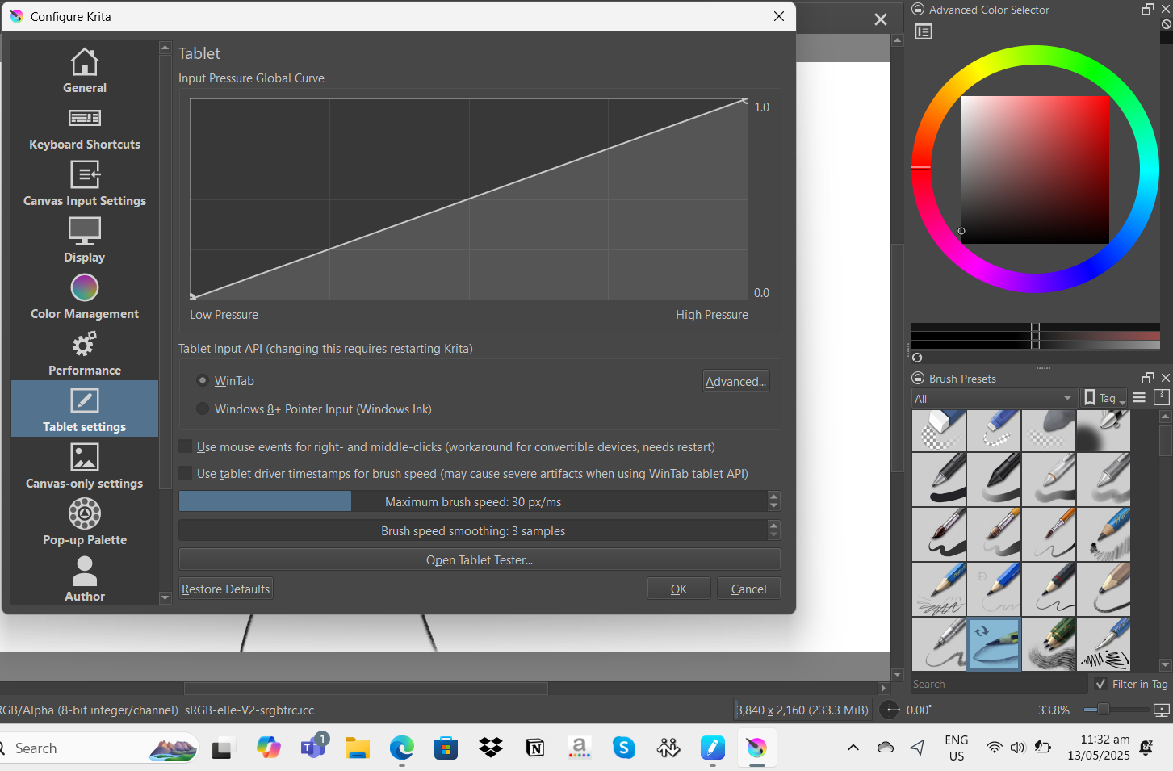Click the Restore Defaults button

click(225, 589)
